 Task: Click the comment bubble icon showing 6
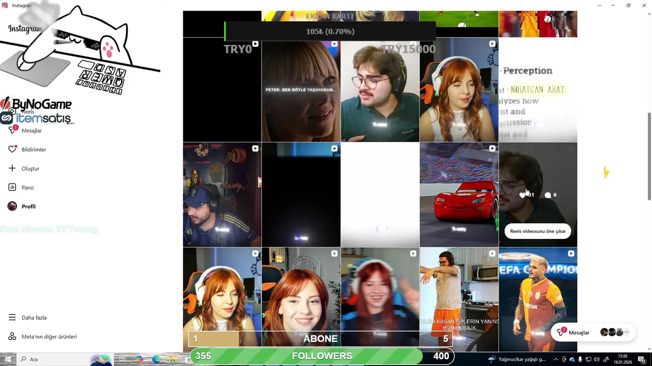[x=548, y=195]
